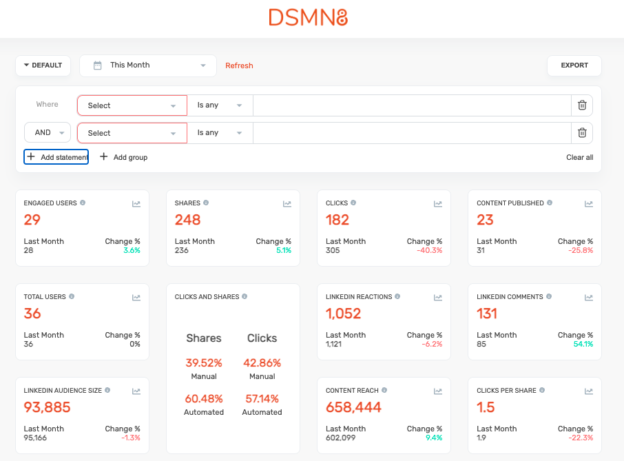Open the LinkedIn Audience Size chart icon

(136, 391)
